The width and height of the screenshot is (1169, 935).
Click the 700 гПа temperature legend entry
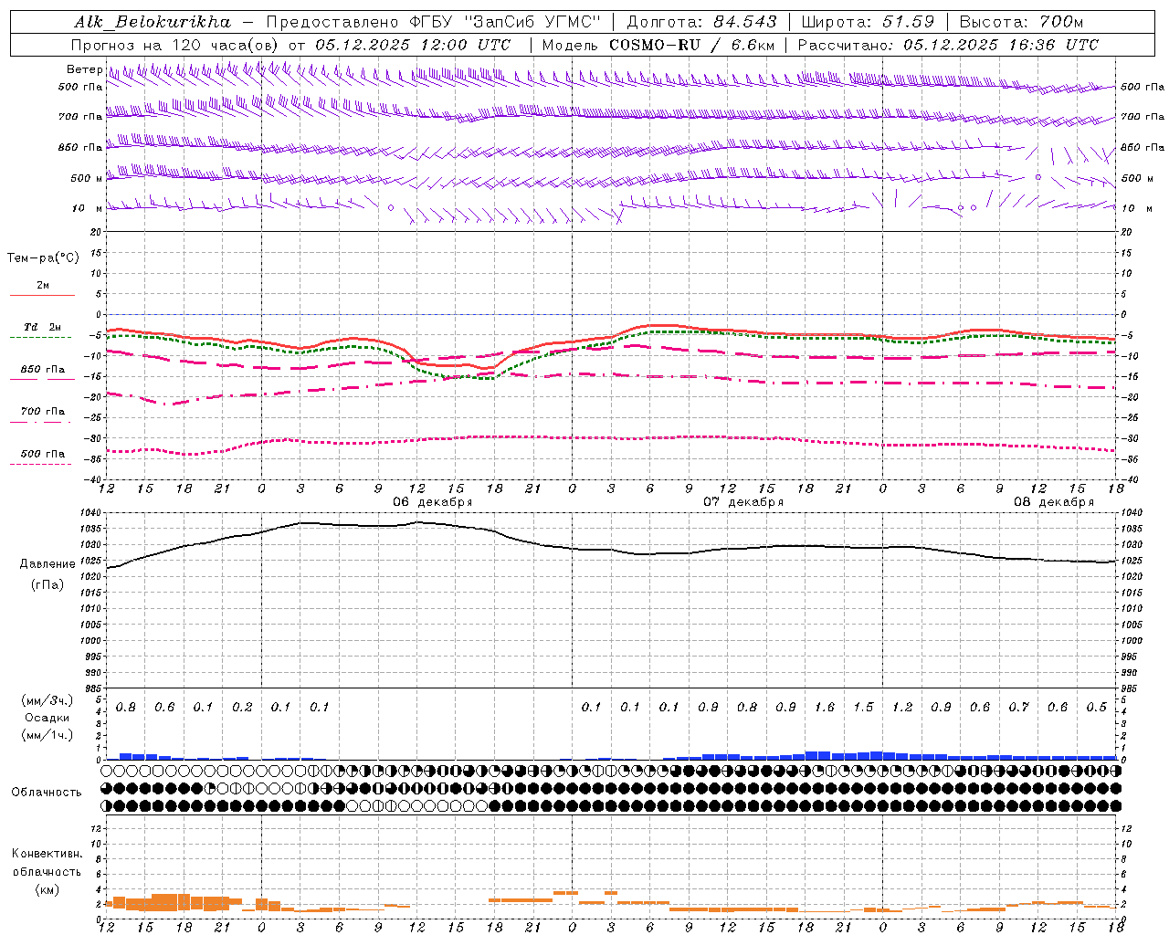[x=43, y=411]
